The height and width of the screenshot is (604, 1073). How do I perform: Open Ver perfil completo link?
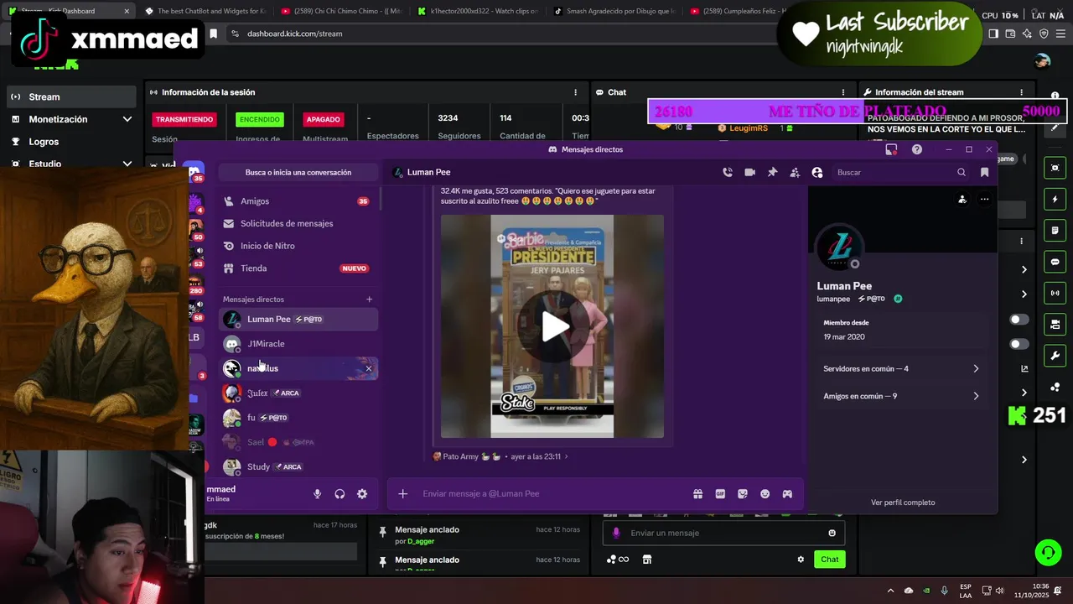pos(903,502)
